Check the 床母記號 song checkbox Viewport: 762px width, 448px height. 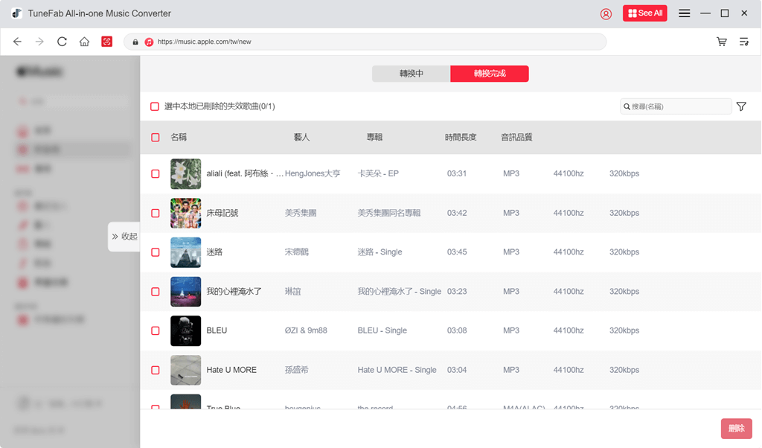click(156, 214)
